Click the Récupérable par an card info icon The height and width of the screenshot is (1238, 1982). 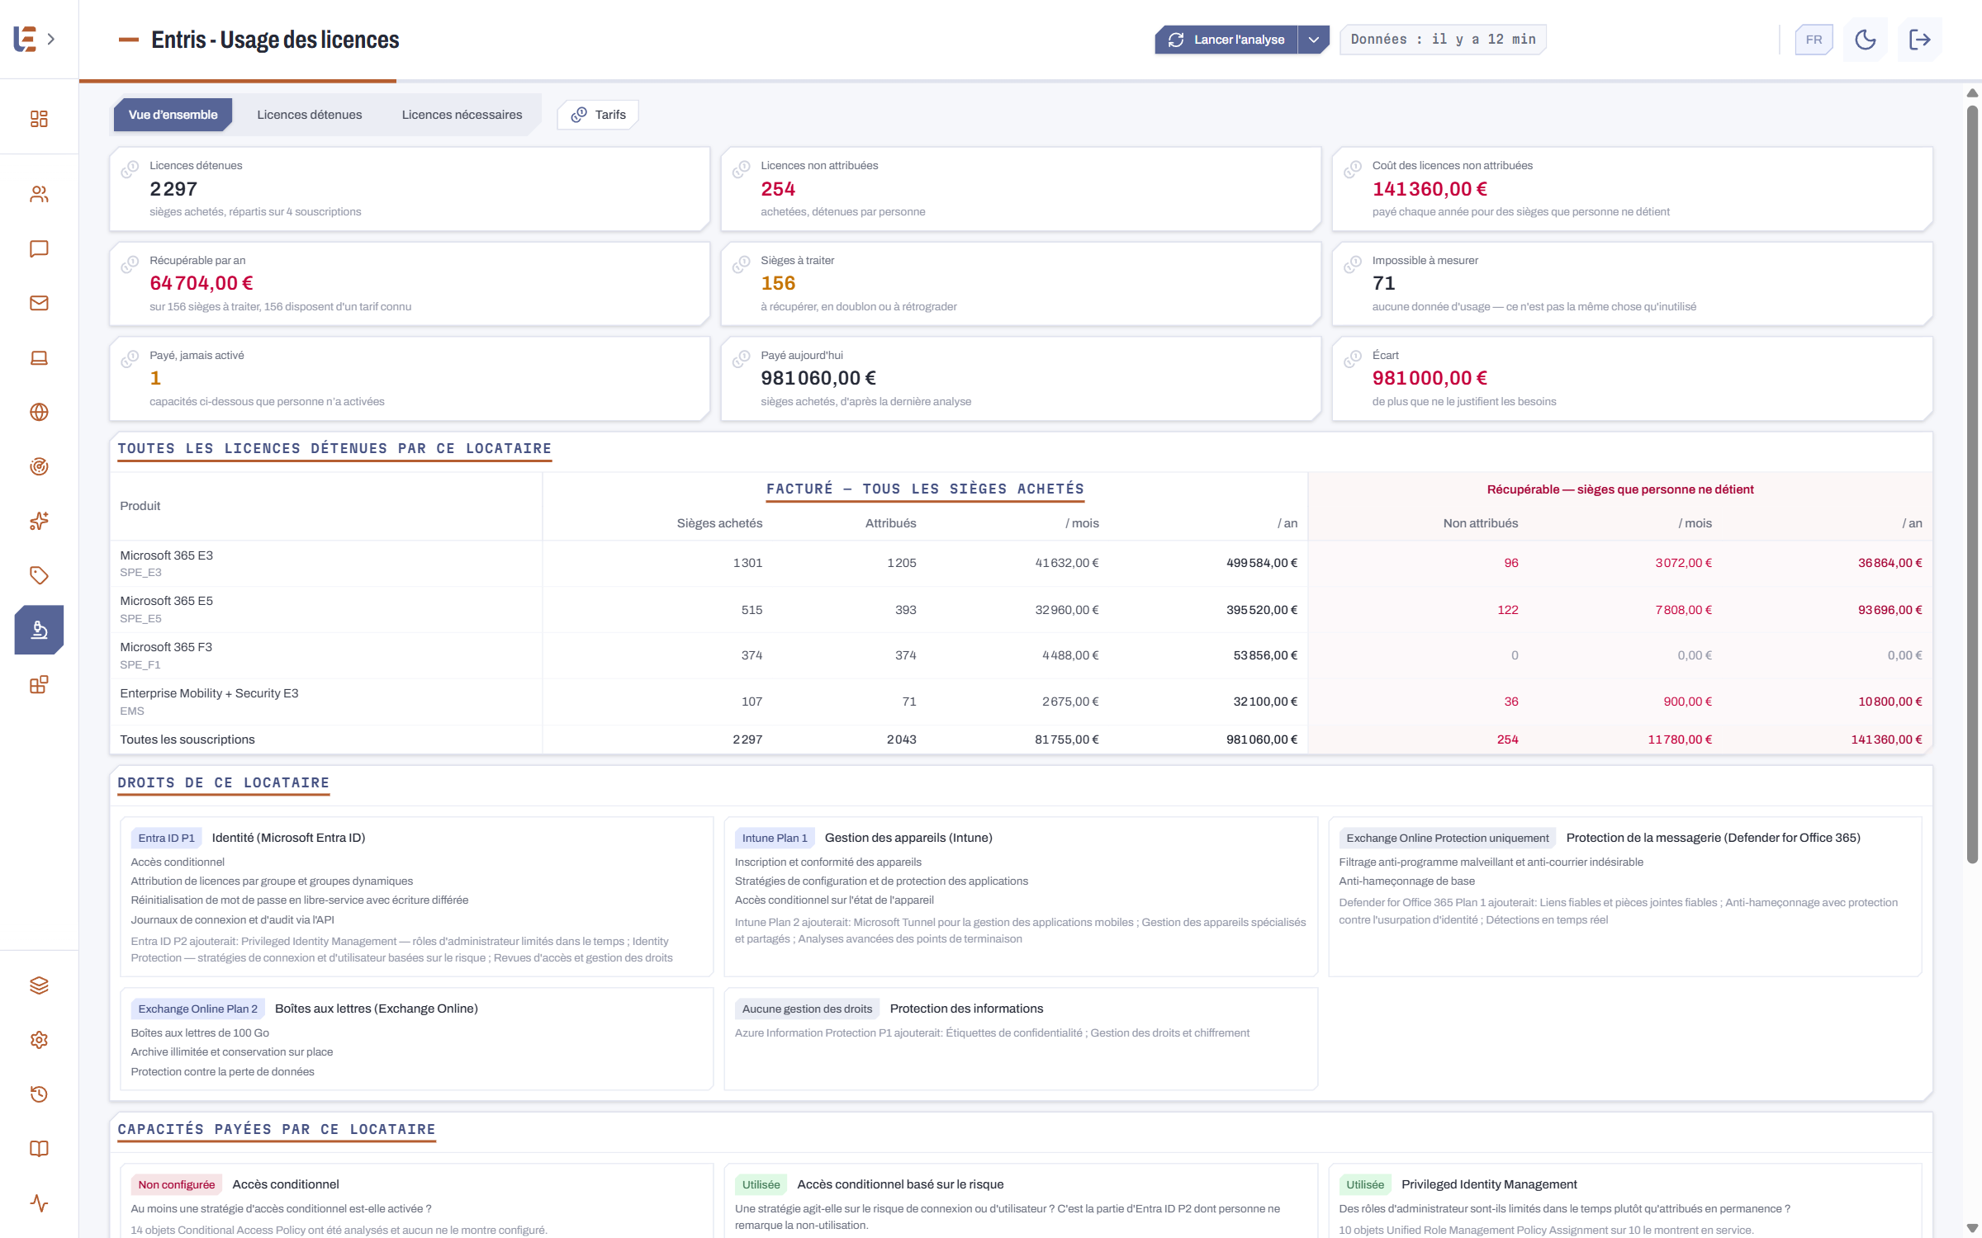130,264
